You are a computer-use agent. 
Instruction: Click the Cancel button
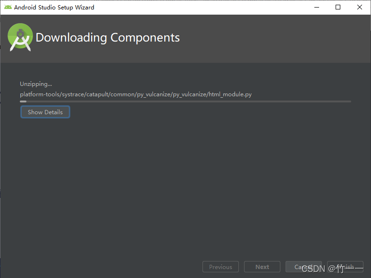tap(304, 267)
